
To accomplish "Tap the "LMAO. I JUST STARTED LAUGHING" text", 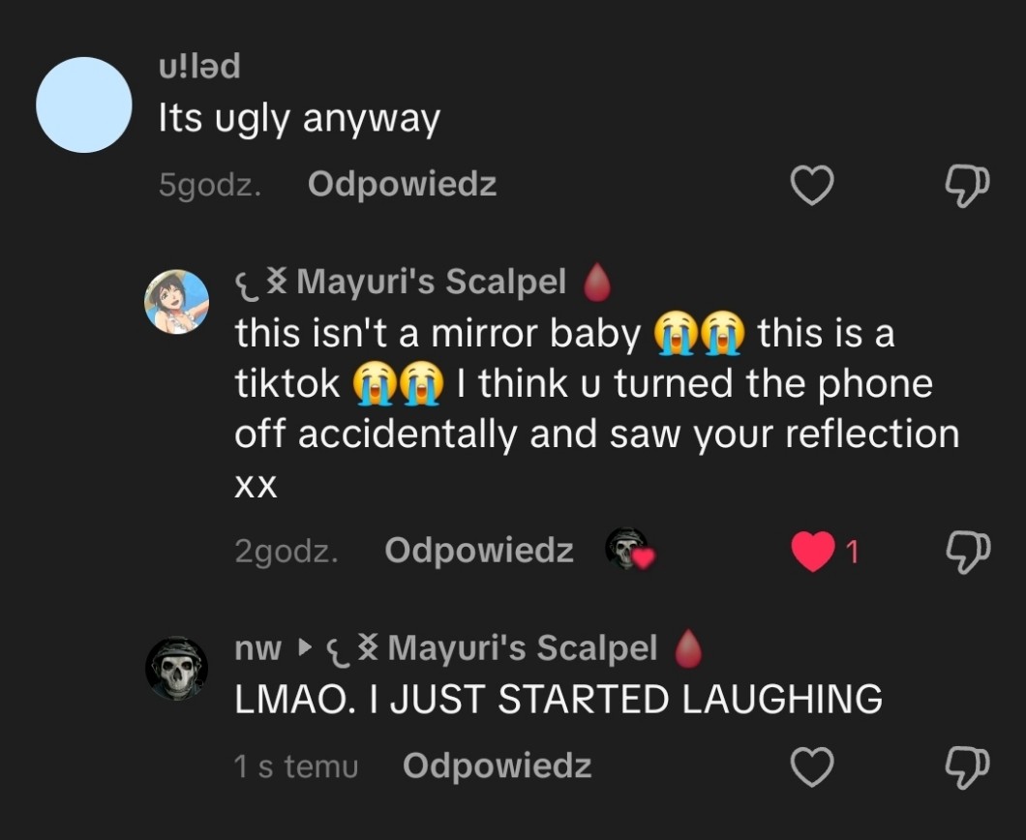I will click(558, 699).
